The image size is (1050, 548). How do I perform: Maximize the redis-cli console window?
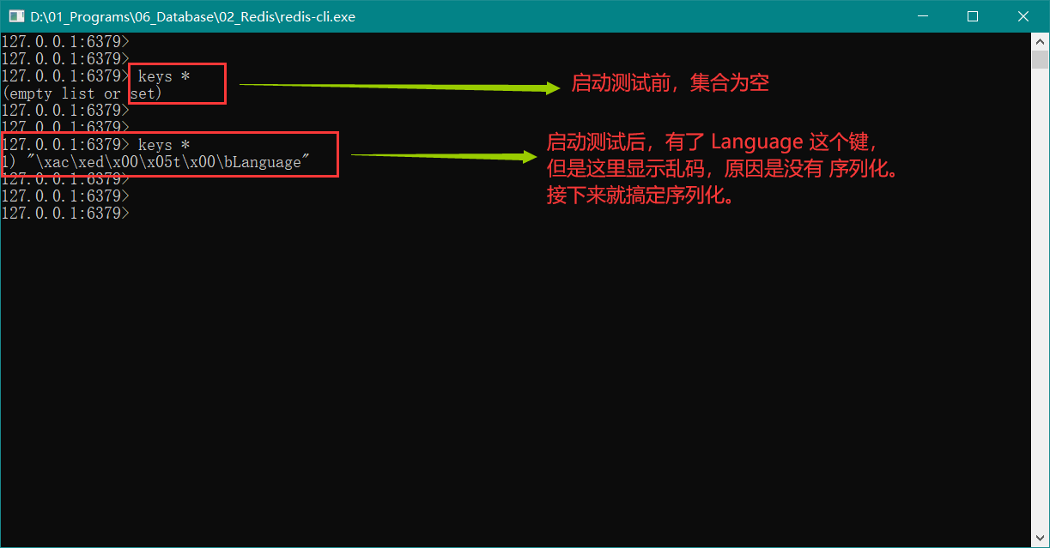pos(973,16)
